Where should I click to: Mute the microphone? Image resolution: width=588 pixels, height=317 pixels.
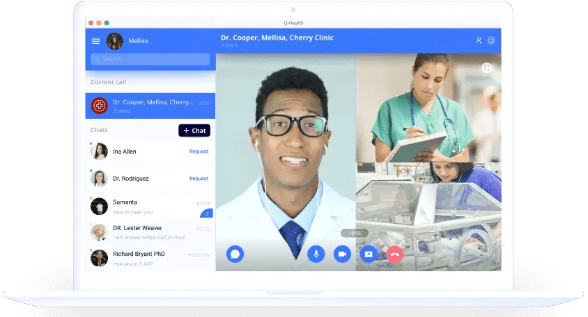tap(316, 254)
